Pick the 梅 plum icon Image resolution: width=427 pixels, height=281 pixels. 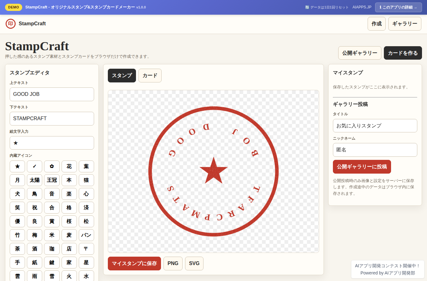35,235
